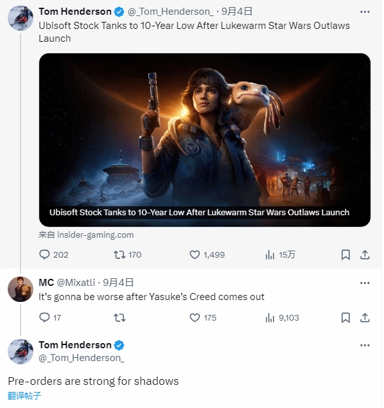Share MC's reply via share icon
The width and height of the screenshot is (384, 408).
tap(365, 317)
